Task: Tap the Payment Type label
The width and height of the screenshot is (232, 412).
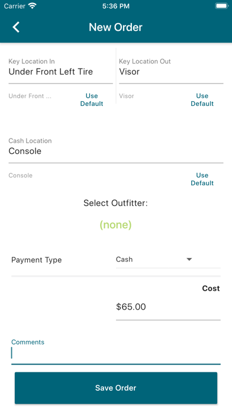Action: [x=37, y=260]
